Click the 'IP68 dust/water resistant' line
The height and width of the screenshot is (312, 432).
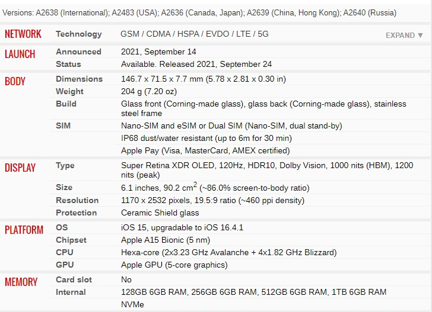[x=207, y=138]
